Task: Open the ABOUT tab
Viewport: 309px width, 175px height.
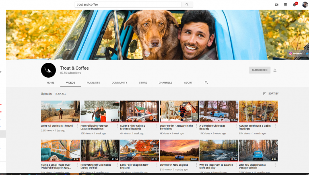Action: tap(188, 82)
